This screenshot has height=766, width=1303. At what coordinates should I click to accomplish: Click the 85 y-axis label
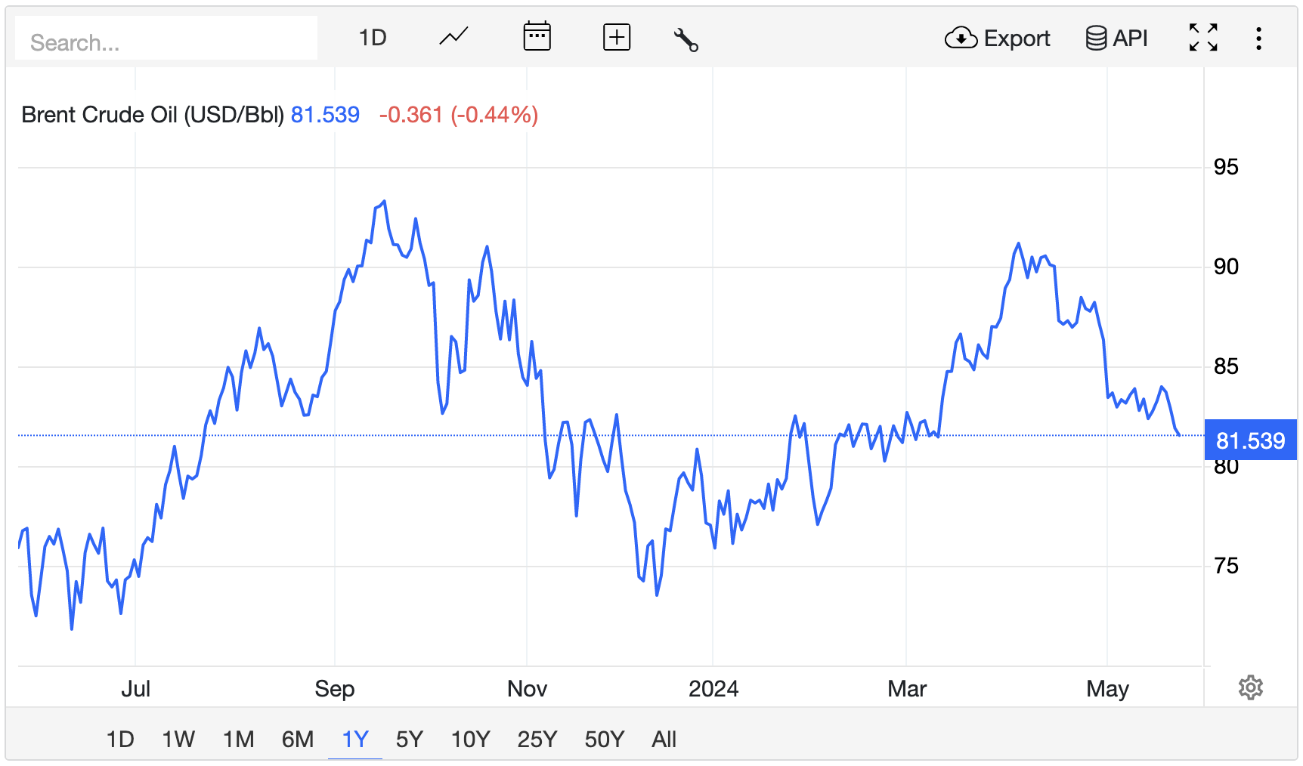[1225, 366]
